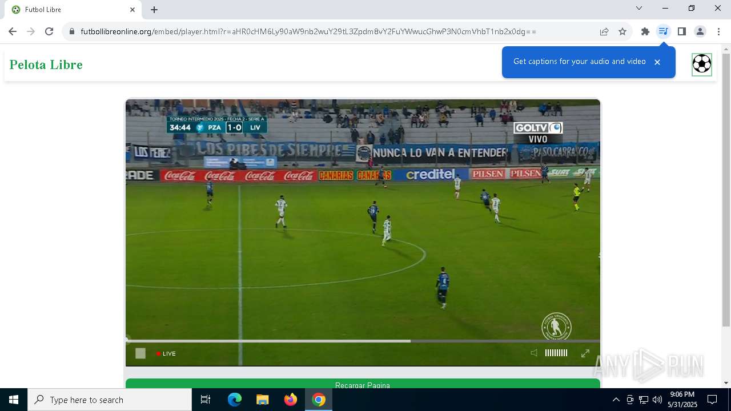
Task: Open File Explorer from taskbar
Action: [263, 400]
